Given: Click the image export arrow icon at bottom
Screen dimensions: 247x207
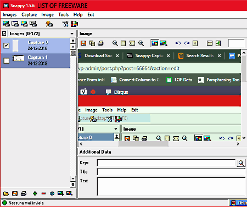Looking at the screenshot, I should [60, 193].
